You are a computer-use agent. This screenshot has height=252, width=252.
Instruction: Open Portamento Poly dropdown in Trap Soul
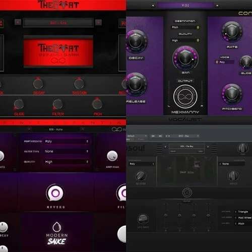point(142,164)
